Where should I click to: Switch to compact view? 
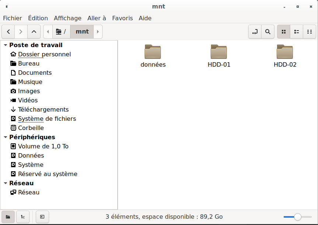pos(310,32)
